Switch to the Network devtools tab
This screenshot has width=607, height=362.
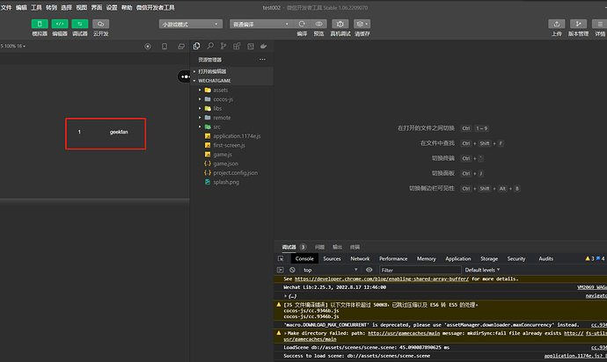[360, 258]
